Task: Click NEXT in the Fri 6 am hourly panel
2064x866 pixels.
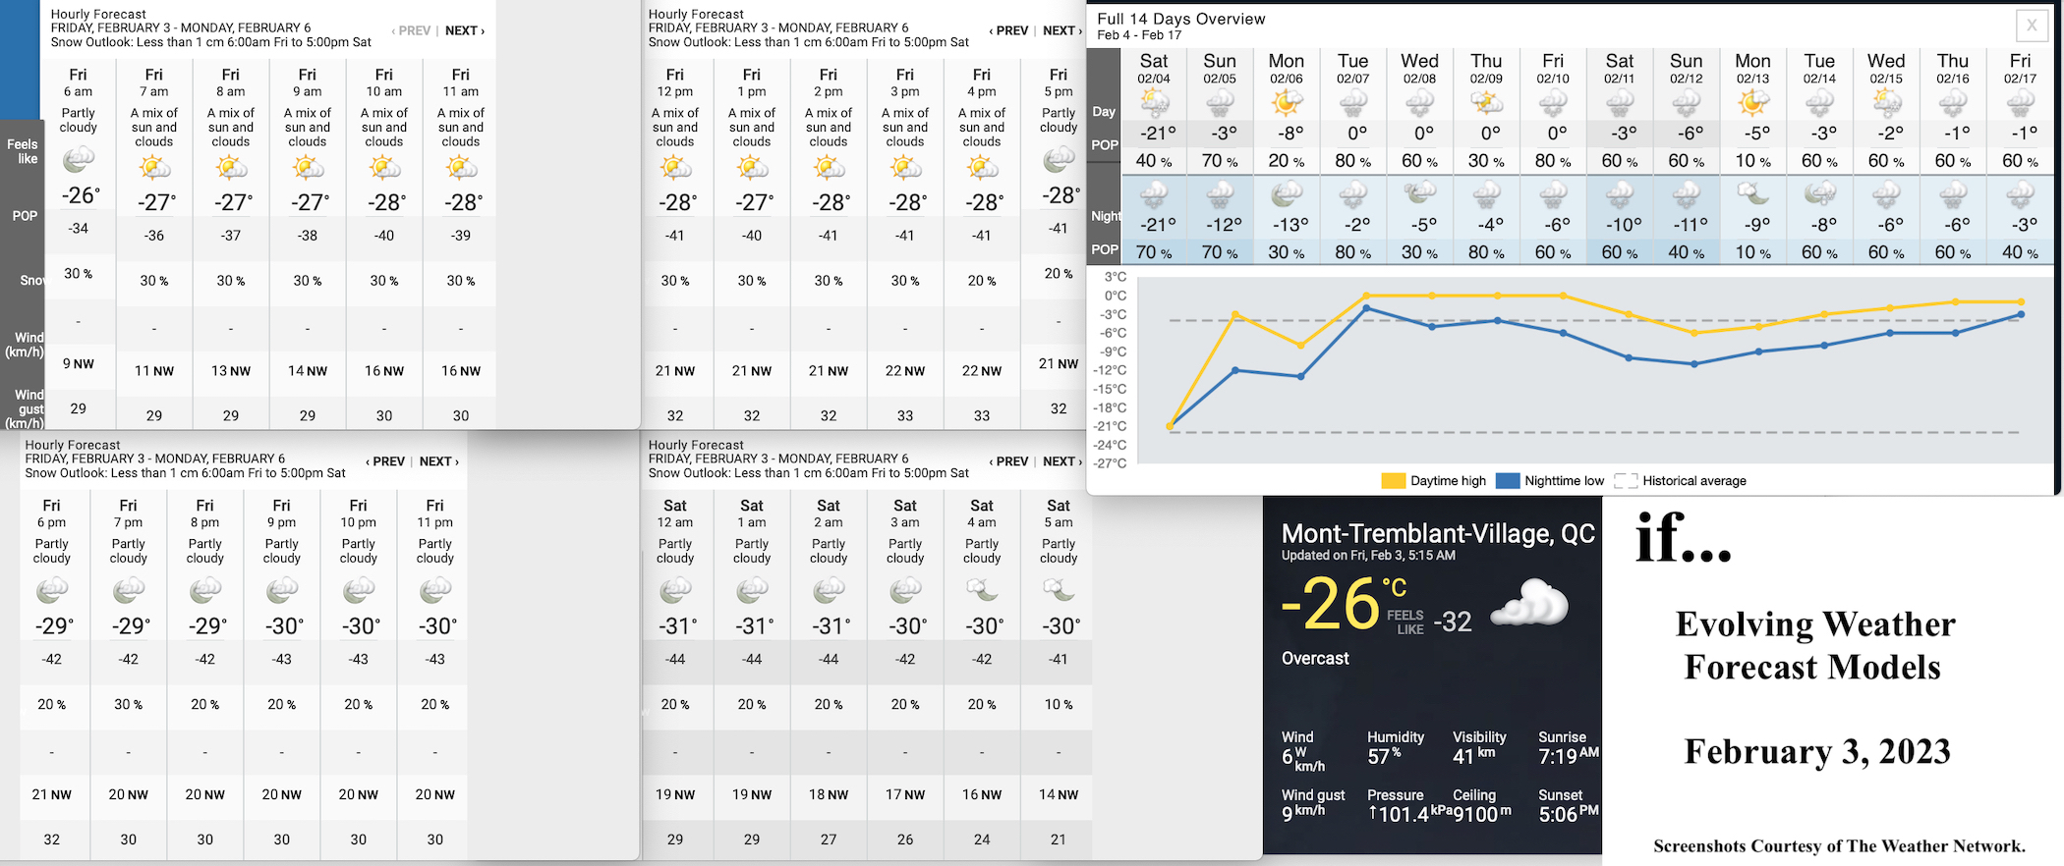Action: pos(465,30)
